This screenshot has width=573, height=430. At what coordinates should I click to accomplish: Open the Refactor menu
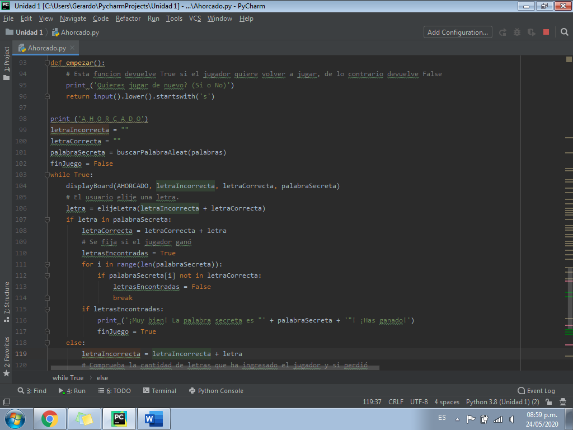pos(128,18)
